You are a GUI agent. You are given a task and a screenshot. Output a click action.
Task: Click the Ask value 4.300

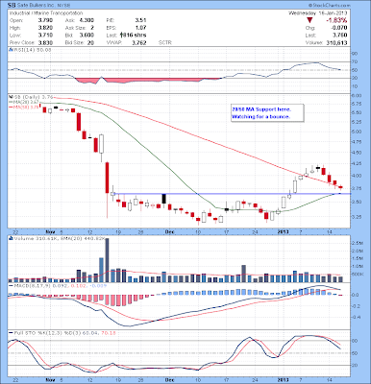[x=87, y=20]
